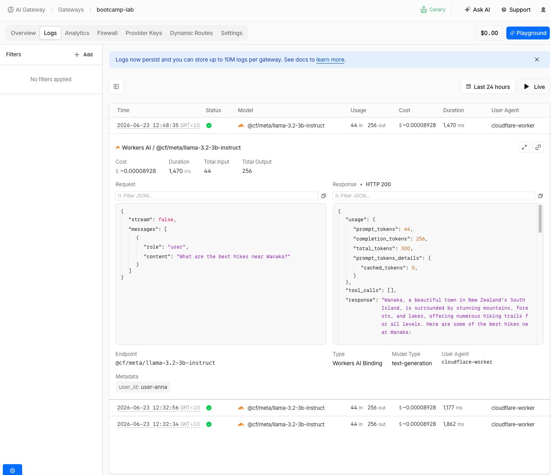The image size is (551, 475).
Task: Click the user_id: user-anna metadata tag
Action: point(143,387)
